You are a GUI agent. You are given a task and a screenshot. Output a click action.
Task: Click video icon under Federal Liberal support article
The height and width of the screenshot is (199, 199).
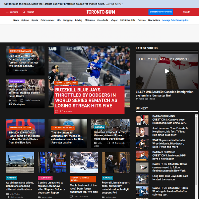click(103, 197)
